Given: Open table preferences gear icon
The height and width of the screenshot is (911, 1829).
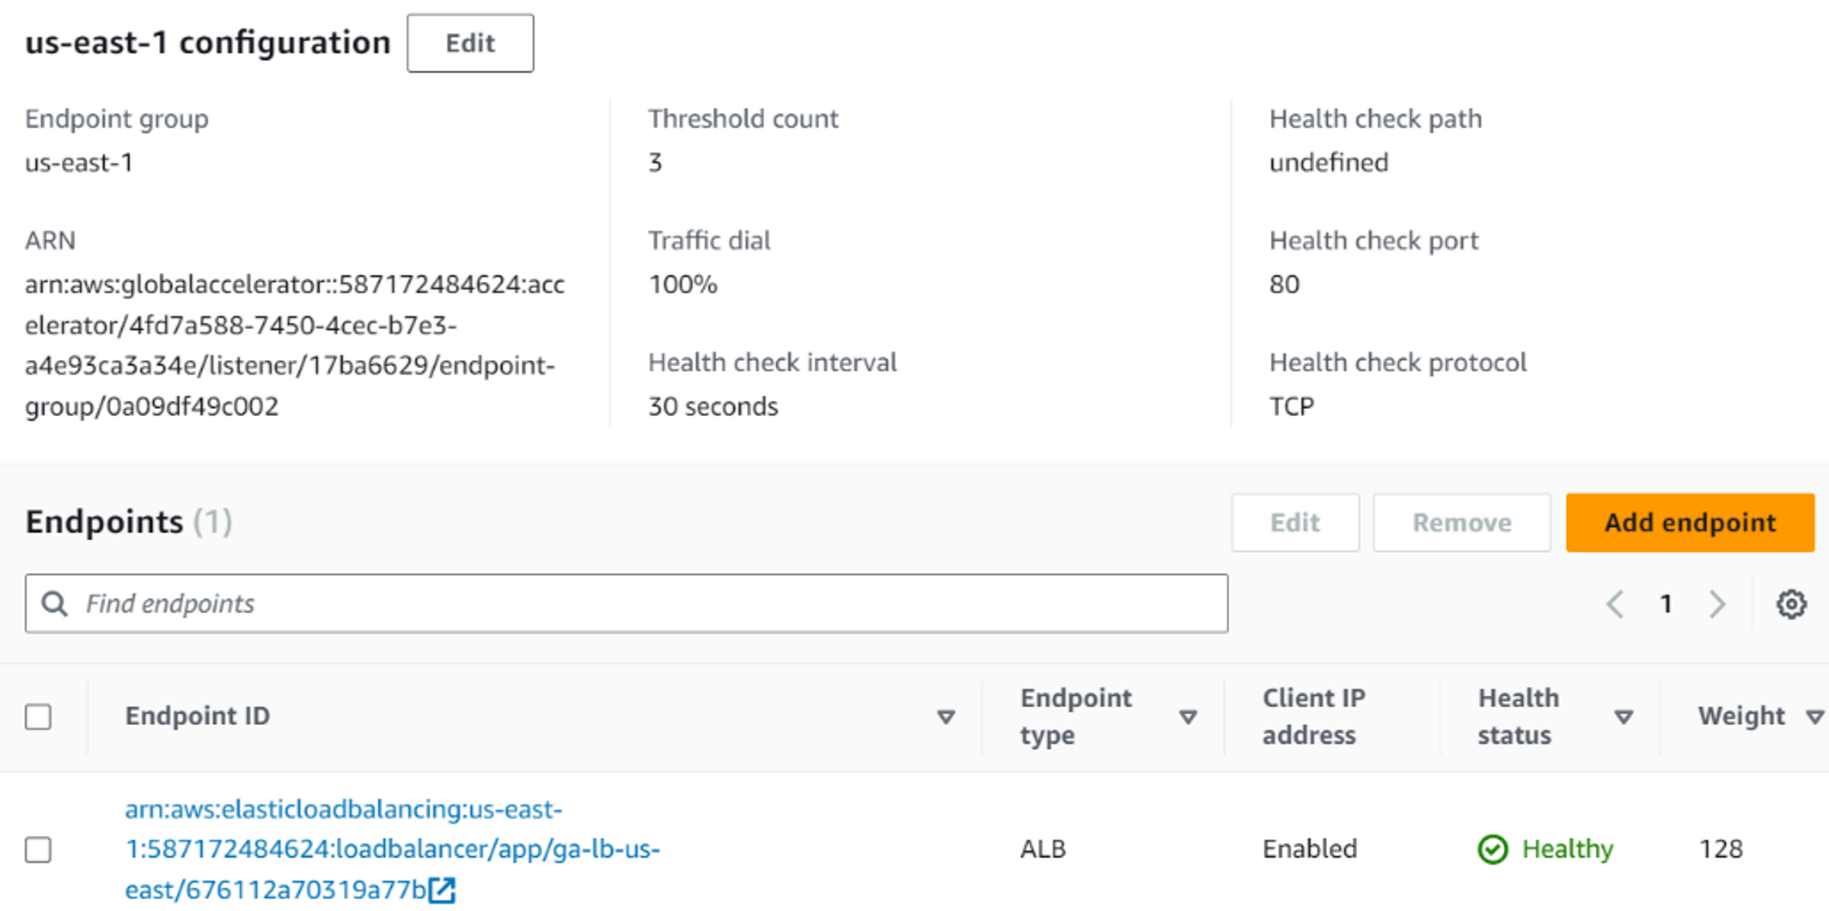Looking at the screenshot, I should [1790, 604].
